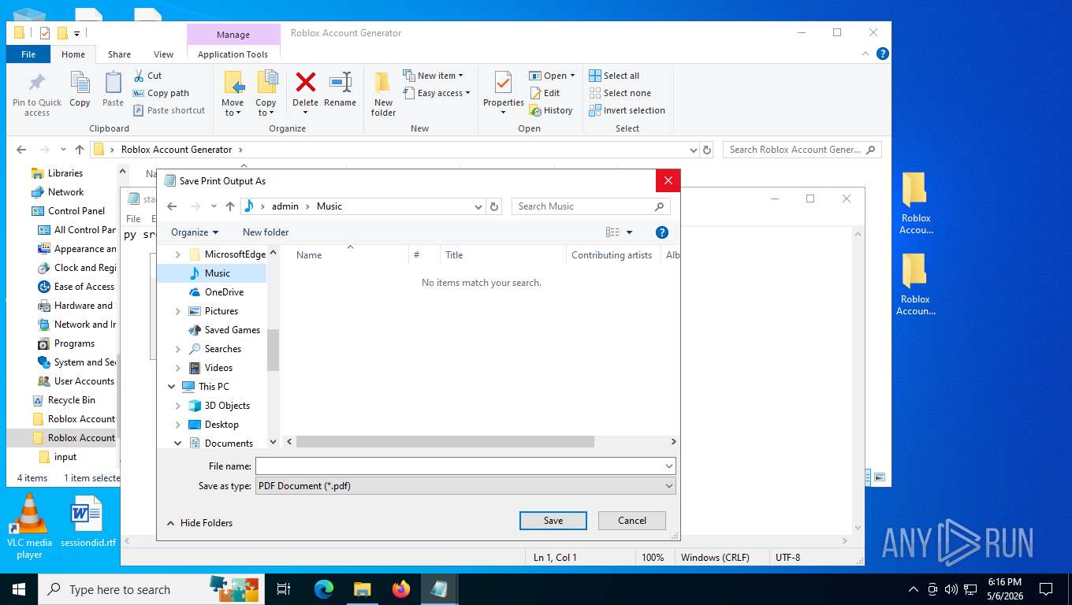Open Control Panel in Explorer sidebar

pos(76,211)
